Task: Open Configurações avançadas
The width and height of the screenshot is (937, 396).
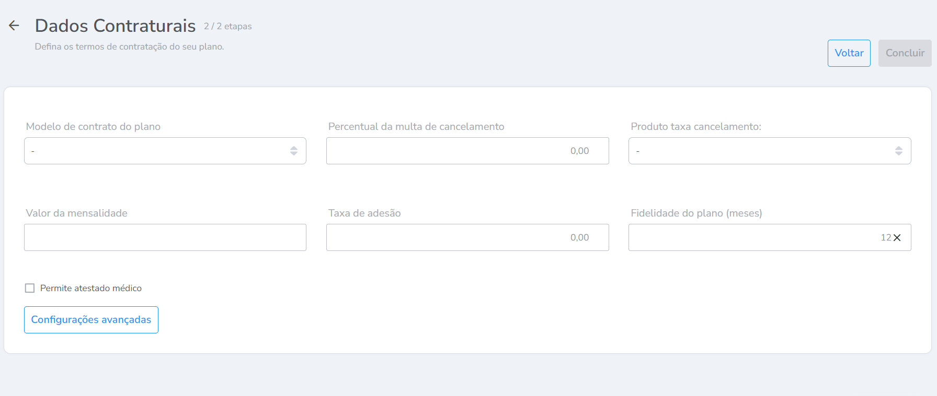Action: [91, 320]
